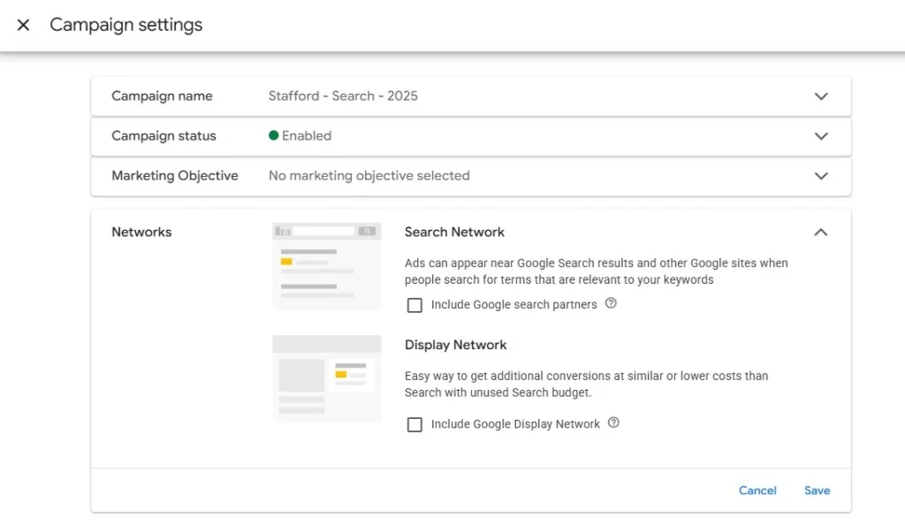Click campaign name 'Stafford - Search - 2025'
The image size is (905, 526).
343,95
